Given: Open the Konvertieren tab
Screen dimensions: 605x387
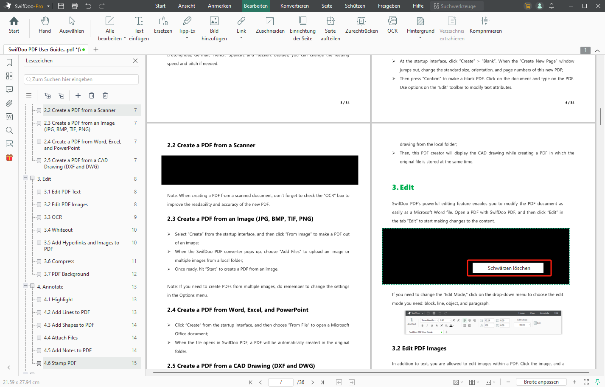Looking at the screenshot, I should coord(294,6).
